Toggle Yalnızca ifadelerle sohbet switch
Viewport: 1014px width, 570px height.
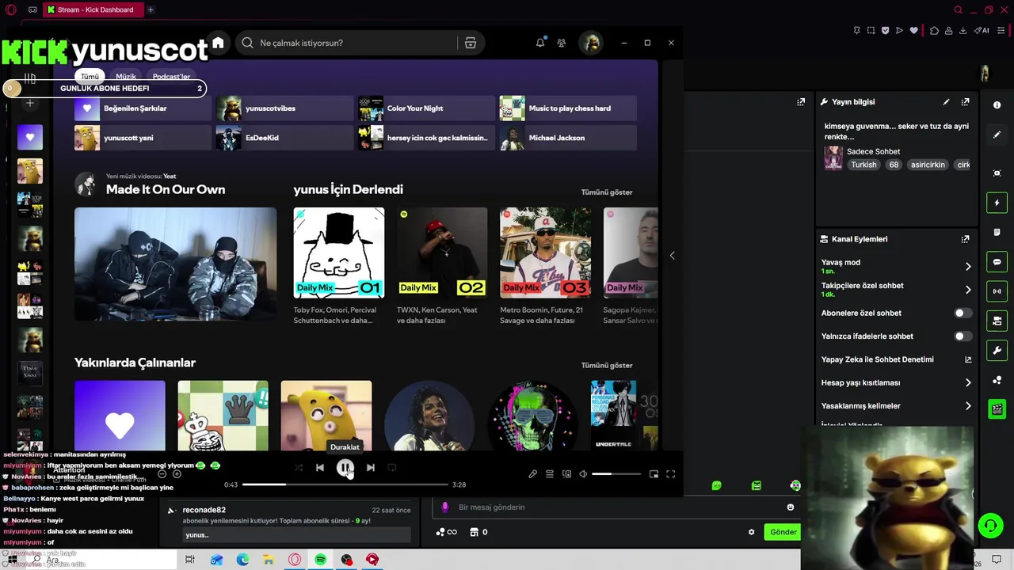click(963, 336)
